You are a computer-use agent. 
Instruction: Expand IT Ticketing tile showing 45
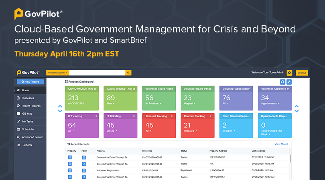tap(134, 116)
